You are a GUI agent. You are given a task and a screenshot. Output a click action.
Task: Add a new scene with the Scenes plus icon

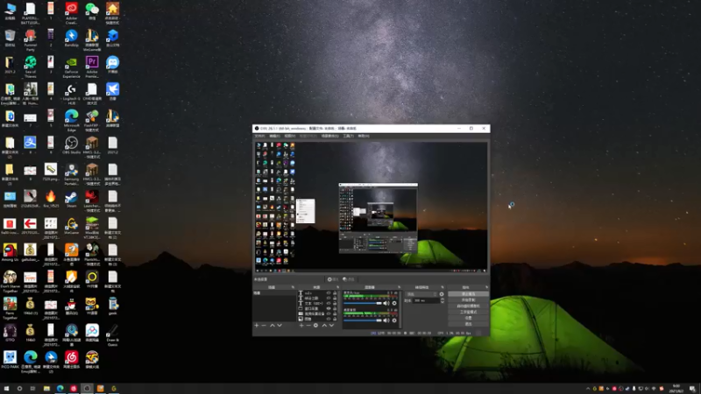pyautogui.click(x=257, y=325)
